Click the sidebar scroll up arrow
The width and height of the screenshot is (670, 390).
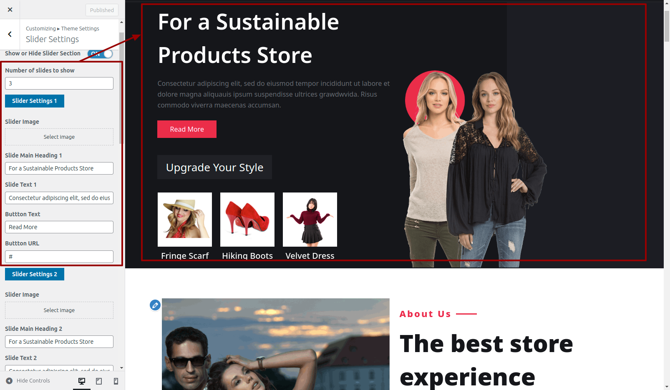tap(121, 22)
